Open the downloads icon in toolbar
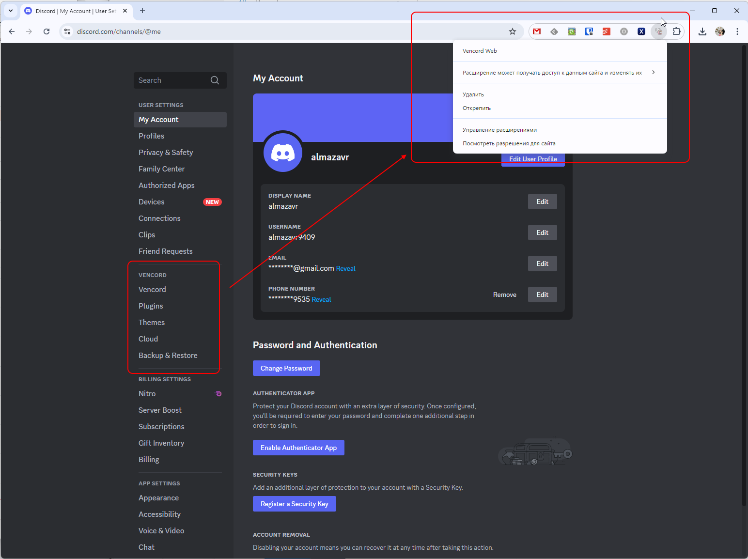748x559 pixels. 702,31
